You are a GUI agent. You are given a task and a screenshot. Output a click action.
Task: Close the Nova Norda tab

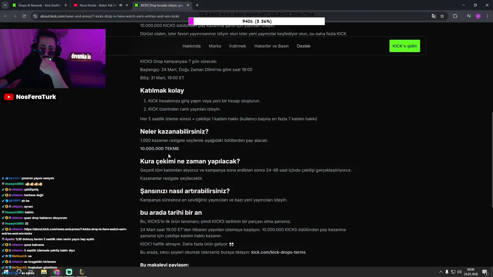[126, 5]
